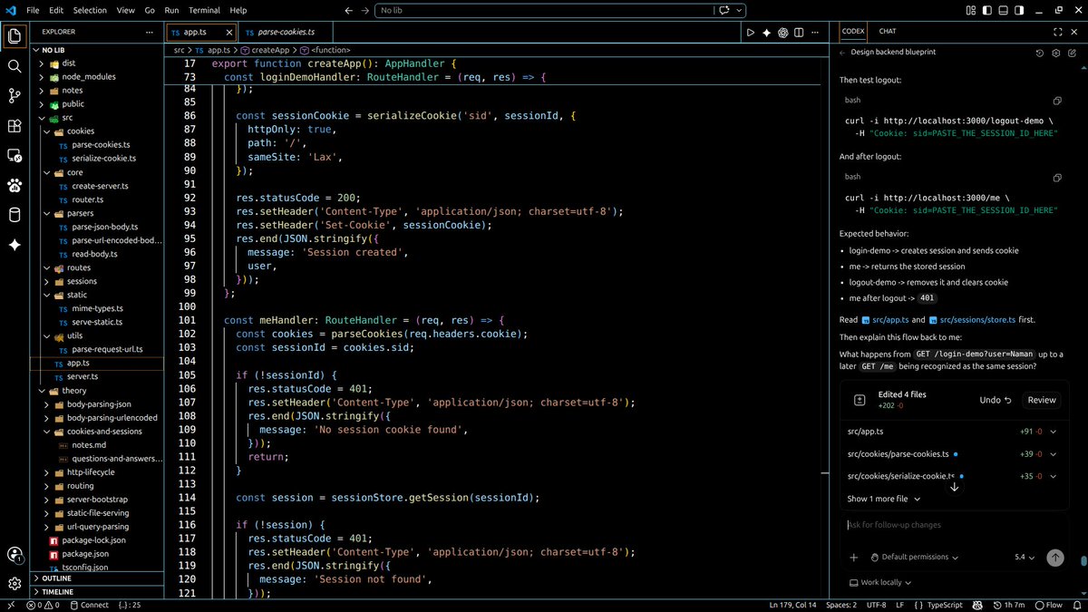Viewport: 1088px width, 612px height.
Task: Open the Default permissions dropdown
Action: (x=914, y=558)
